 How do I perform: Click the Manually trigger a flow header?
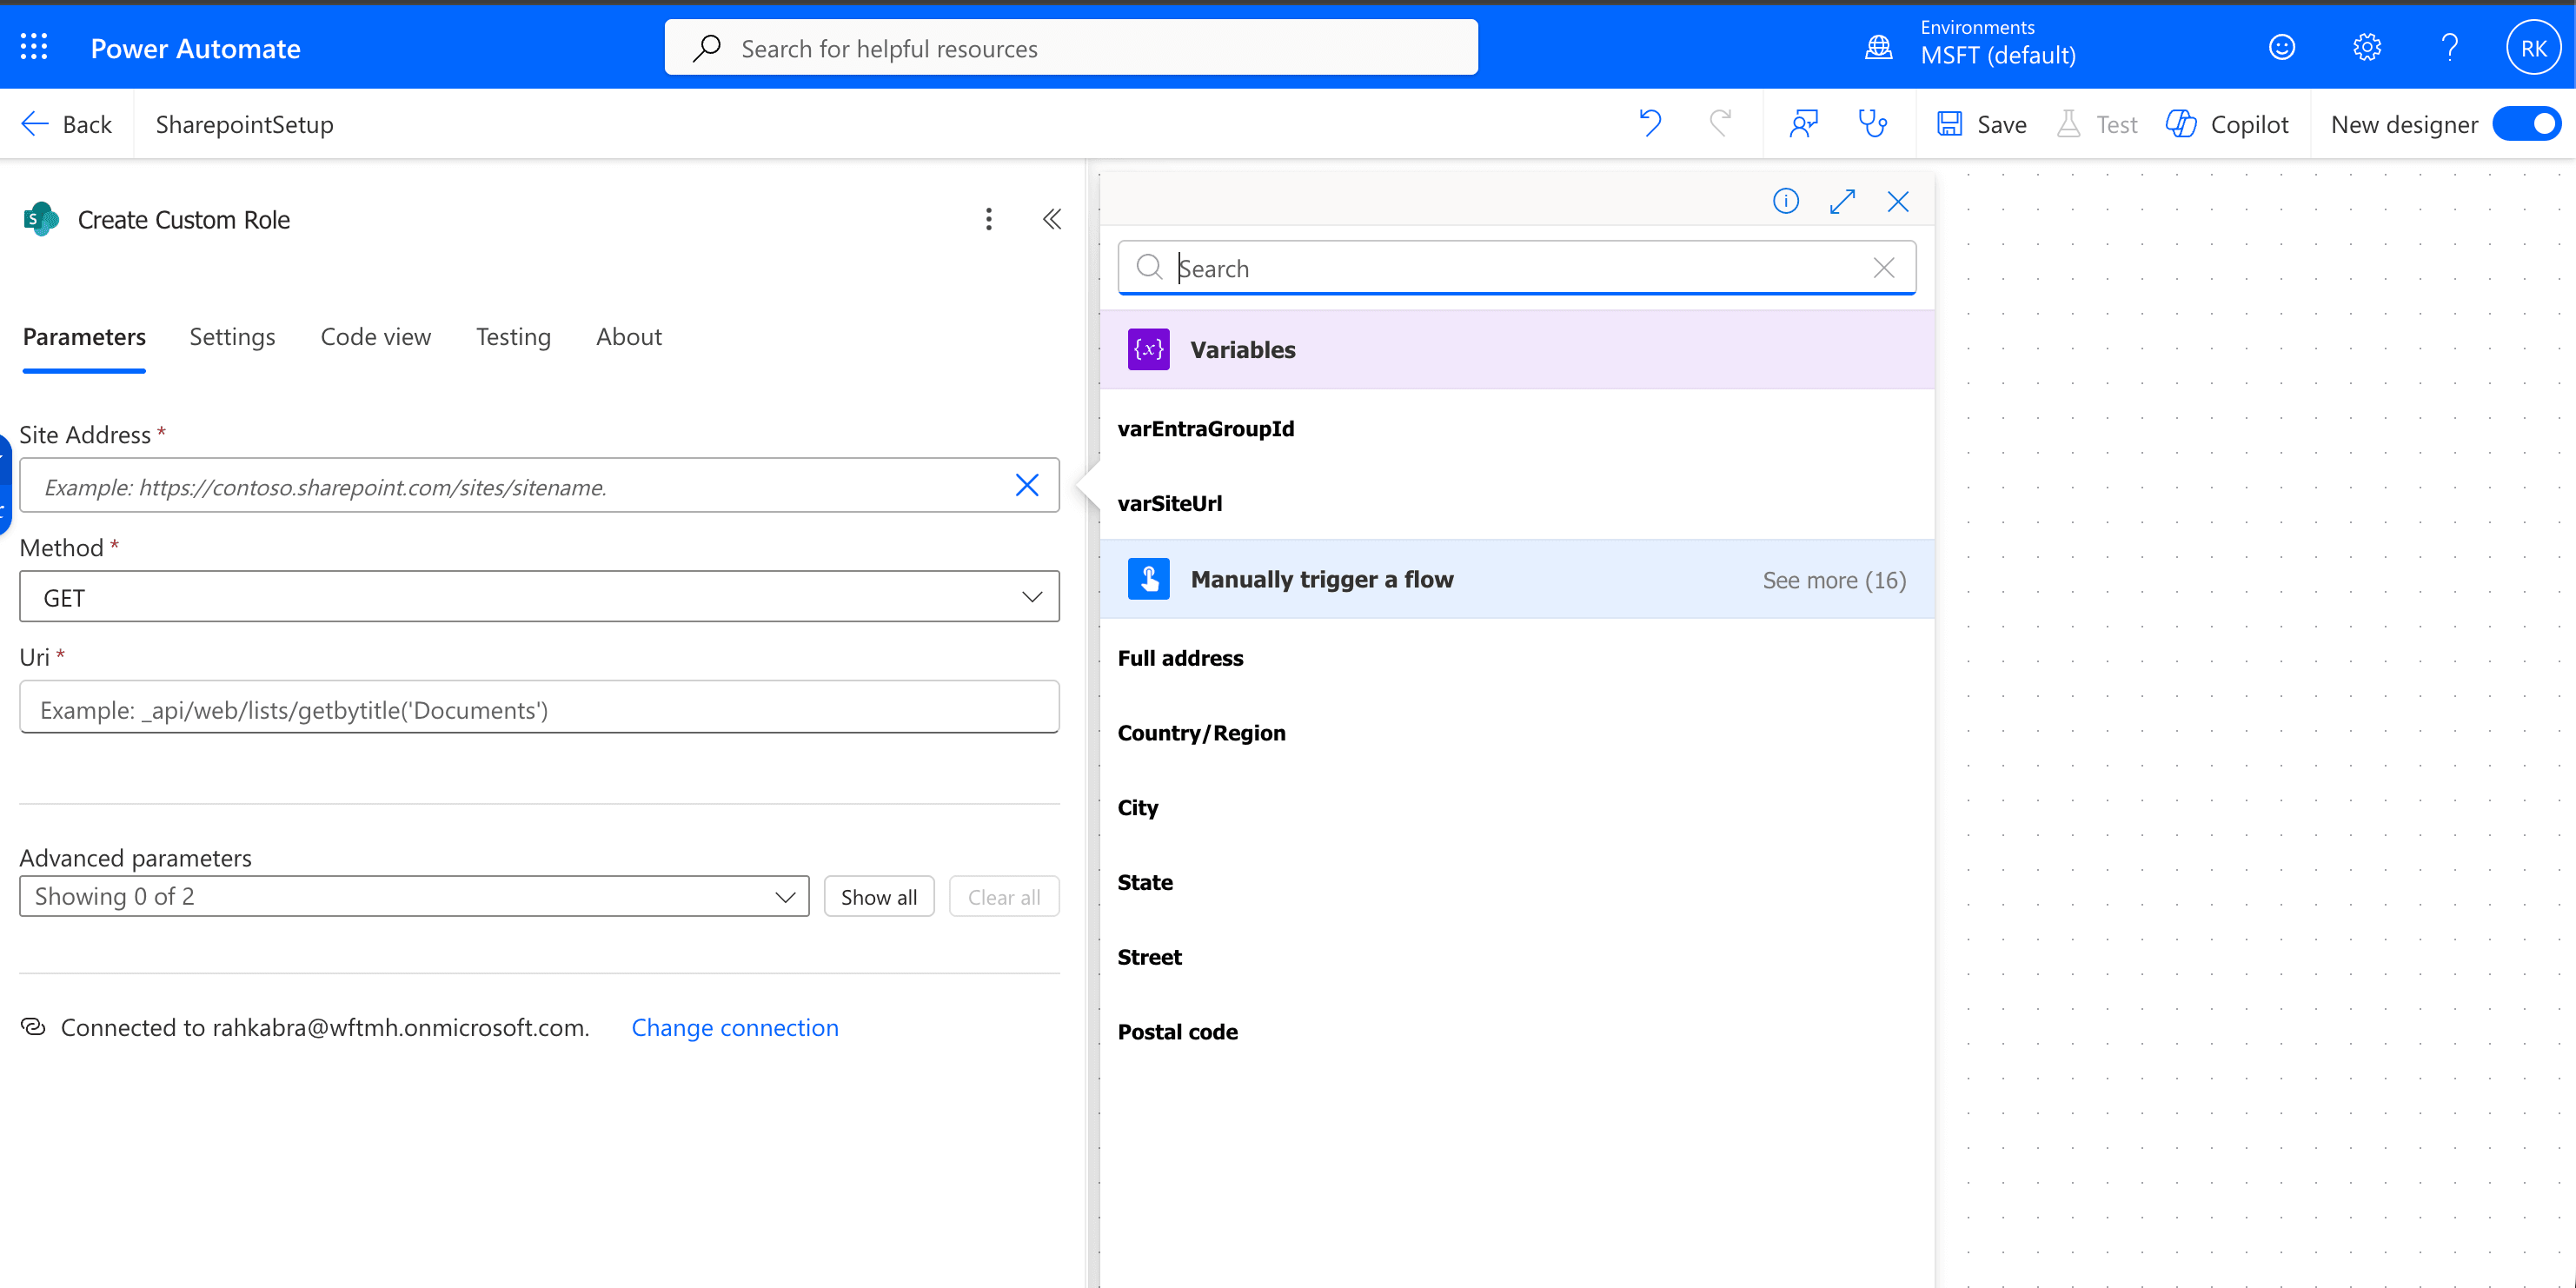[1516, 579]
